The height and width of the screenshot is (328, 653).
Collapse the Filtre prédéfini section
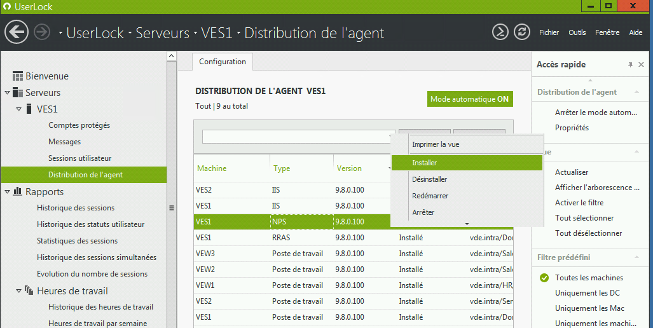(x=636, y=257)
